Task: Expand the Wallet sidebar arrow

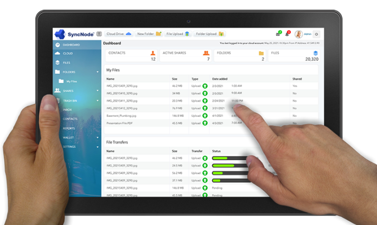Action: [x=98, y=138]
